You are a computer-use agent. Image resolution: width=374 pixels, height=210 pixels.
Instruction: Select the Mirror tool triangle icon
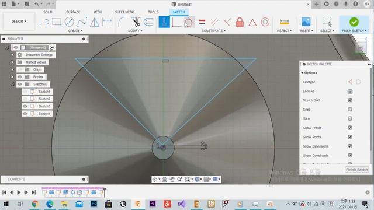click(95, 22)
